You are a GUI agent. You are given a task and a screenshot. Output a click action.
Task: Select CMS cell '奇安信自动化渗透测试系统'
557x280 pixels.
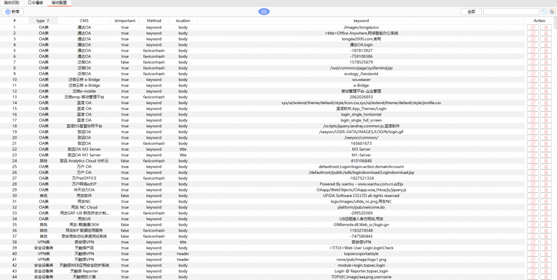coord(84,236)
